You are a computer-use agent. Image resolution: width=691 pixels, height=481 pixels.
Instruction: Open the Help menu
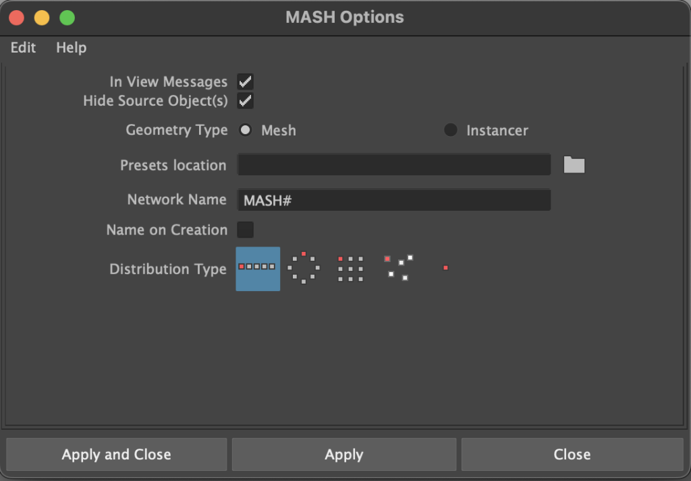[72, 47]
